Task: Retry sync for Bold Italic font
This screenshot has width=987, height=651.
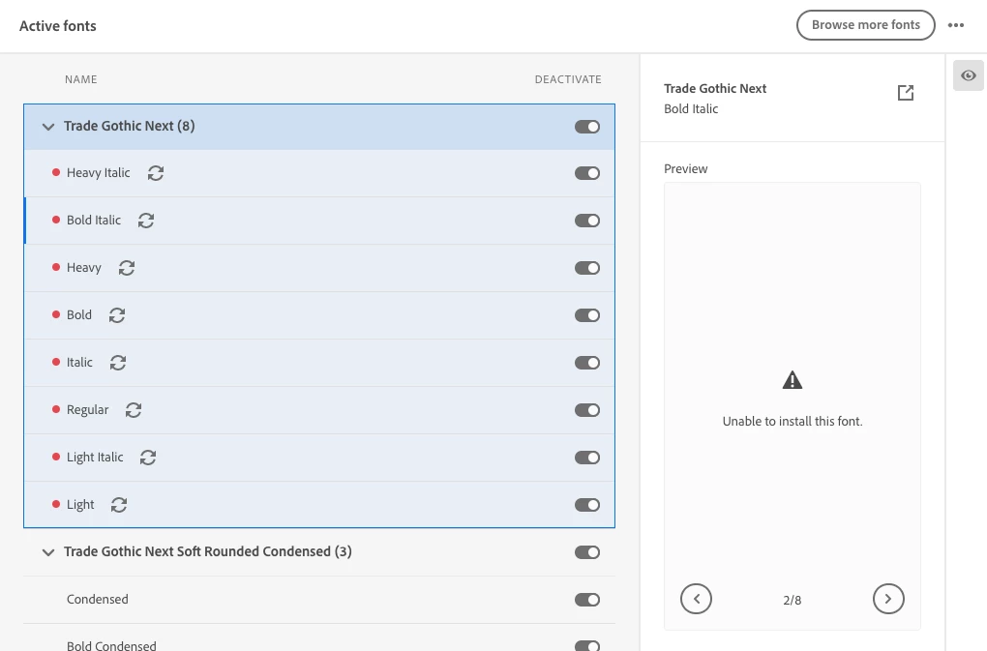Action: [146, 221]
